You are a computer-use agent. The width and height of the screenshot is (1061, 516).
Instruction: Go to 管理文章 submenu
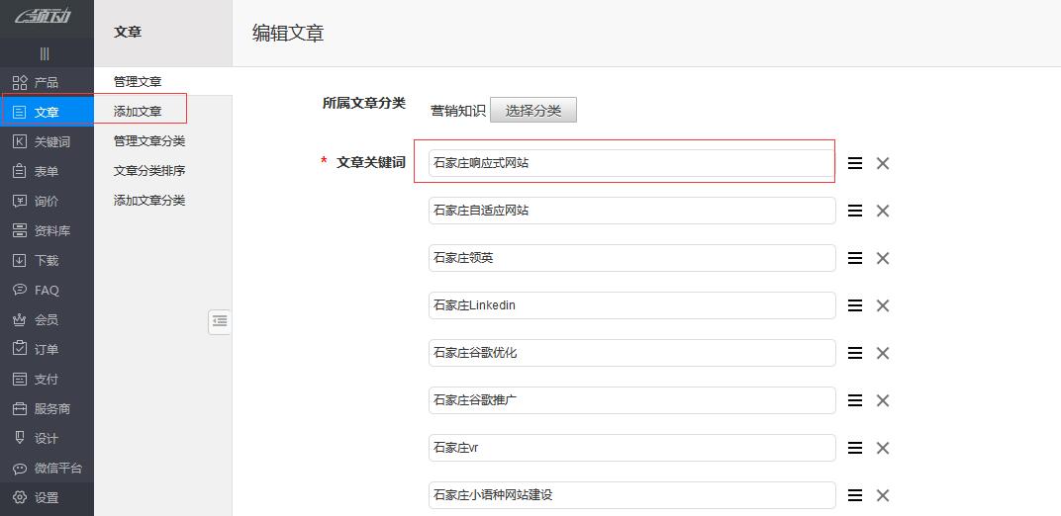[138, 82]
